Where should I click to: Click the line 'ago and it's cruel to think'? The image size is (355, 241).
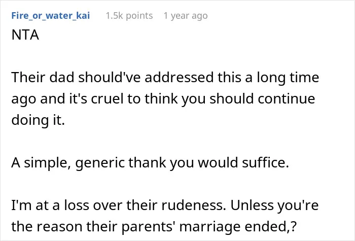pos(163,99)
